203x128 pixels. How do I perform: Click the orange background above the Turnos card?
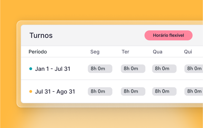(101, 10)
